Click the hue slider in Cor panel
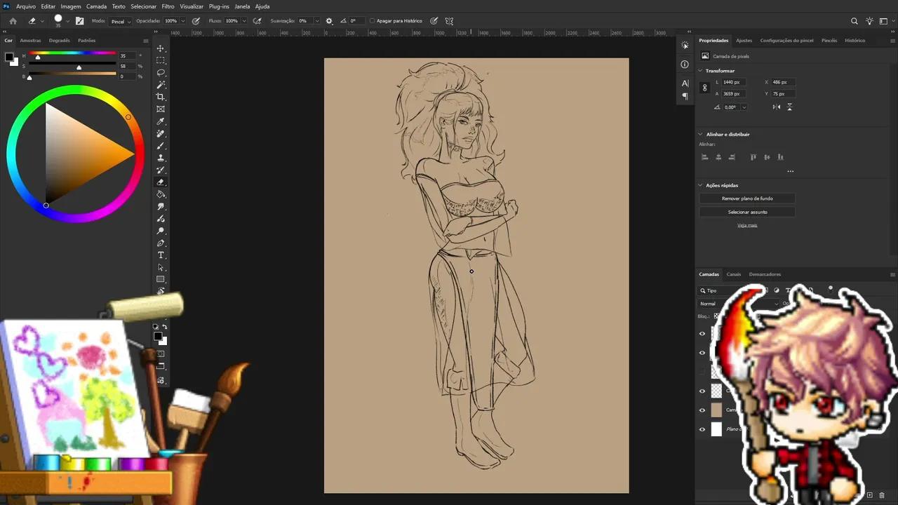Image resolution: width=898 pixels, height=505 pixels. click(x=72, y=54)
